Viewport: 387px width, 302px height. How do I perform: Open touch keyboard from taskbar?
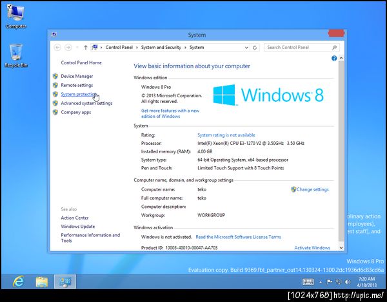click(308, 282)
